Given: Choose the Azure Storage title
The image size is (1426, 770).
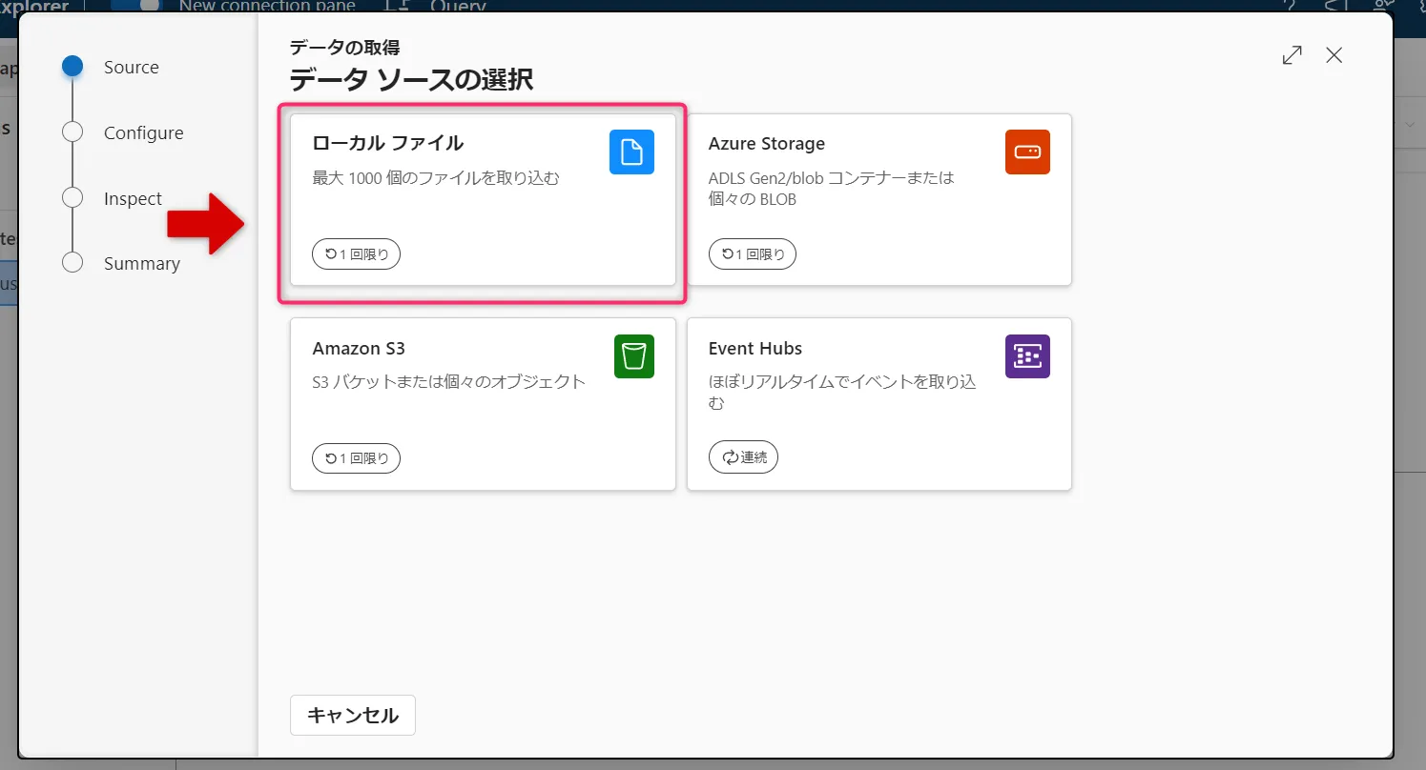Looking at the screenshot, I should pyautogui.click(x=767, y=143).
